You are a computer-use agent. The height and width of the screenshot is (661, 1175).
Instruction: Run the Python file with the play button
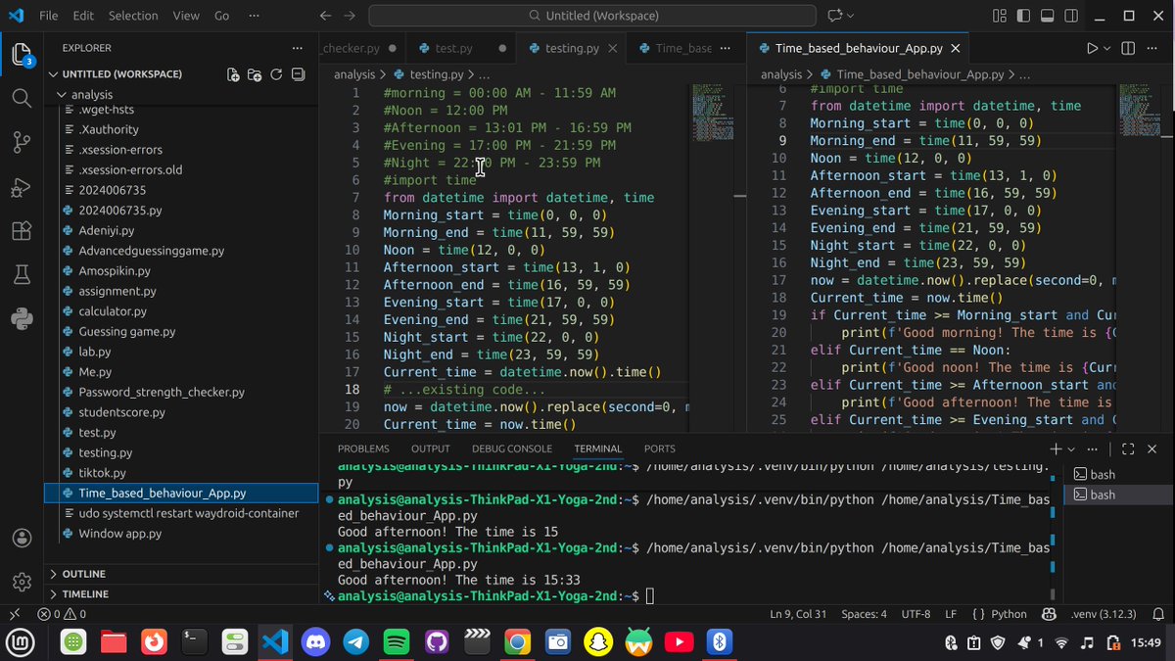click(1093, 48)
